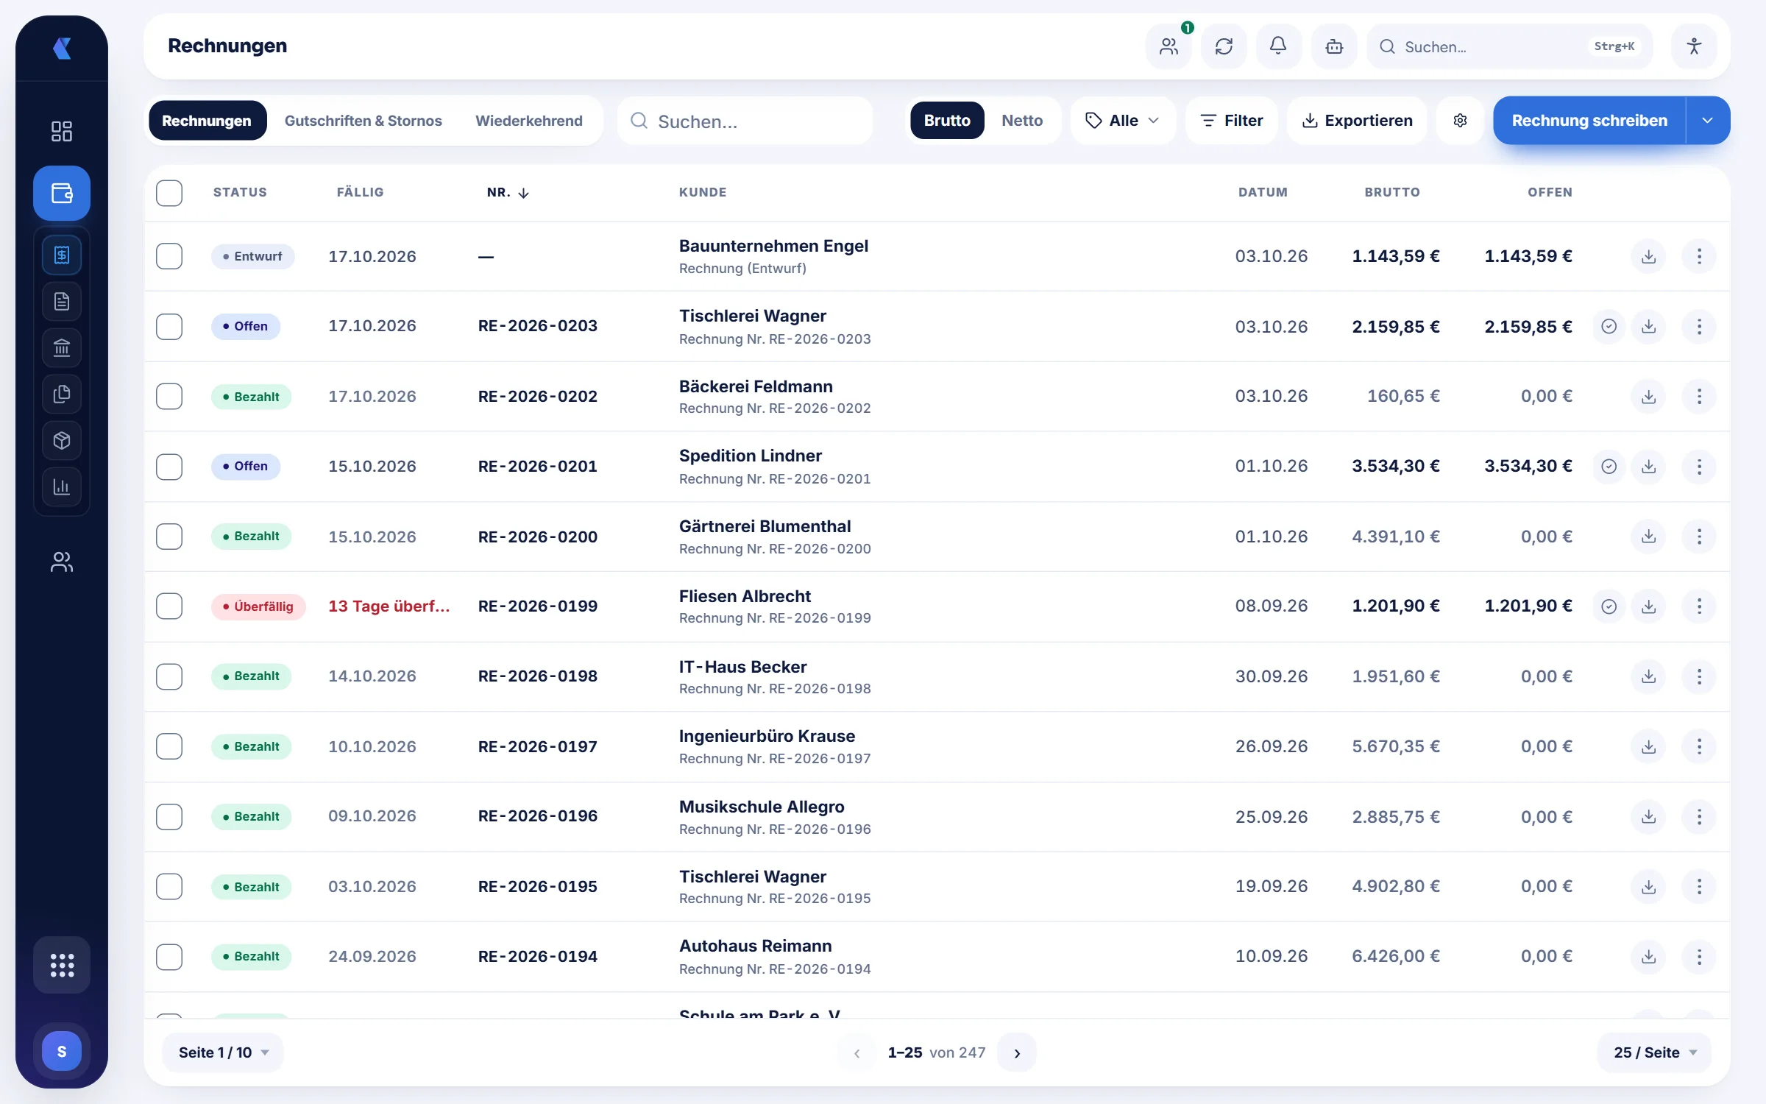Select the Brutto view option

click(947, 120)
